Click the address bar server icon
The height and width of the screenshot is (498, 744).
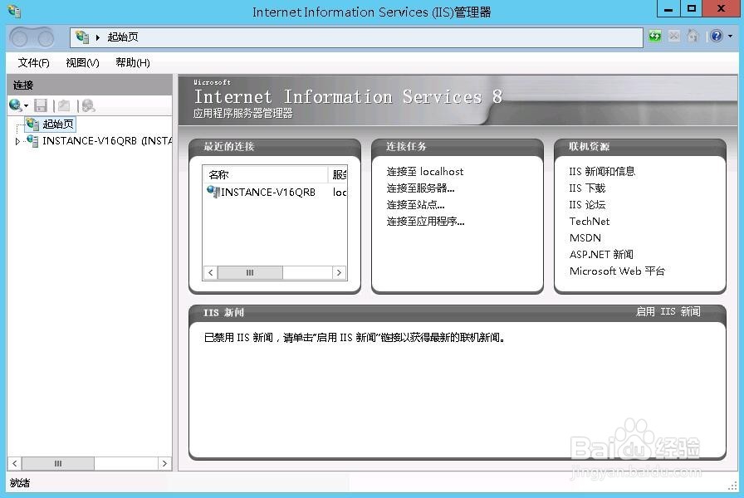click(82, 37)
